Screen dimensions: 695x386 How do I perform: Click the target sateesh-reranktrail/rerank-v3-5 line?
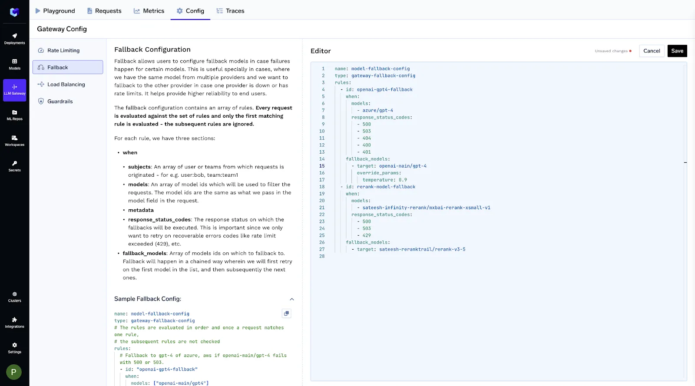pos(408,249)
